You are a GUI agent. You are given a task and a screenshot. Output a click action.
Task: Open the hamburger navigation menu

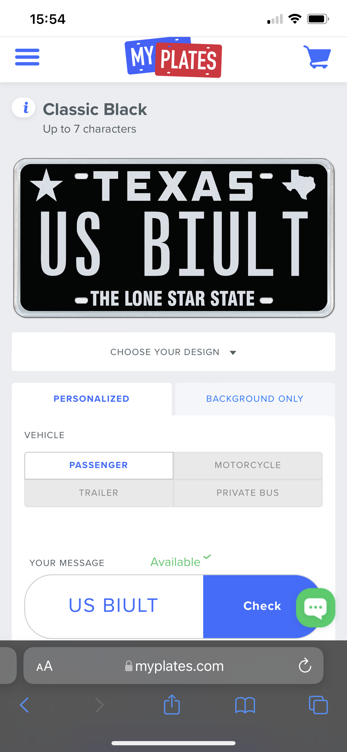click(27, 57)
